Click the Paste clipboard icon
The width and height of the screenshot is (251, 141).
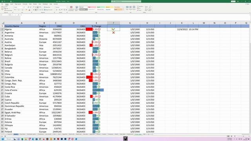[2, 7]
